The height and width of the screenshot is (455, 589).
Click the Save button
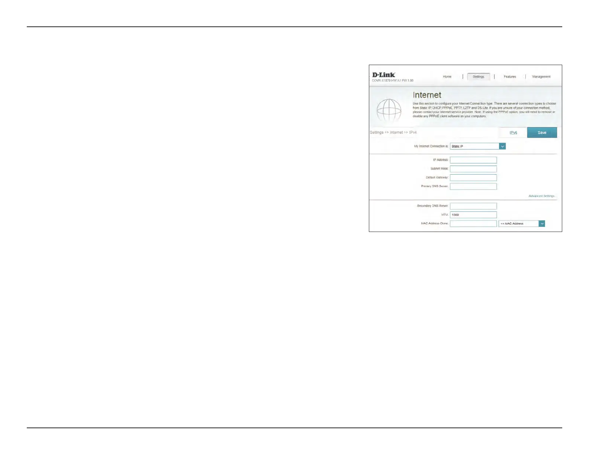pos(542,133)
